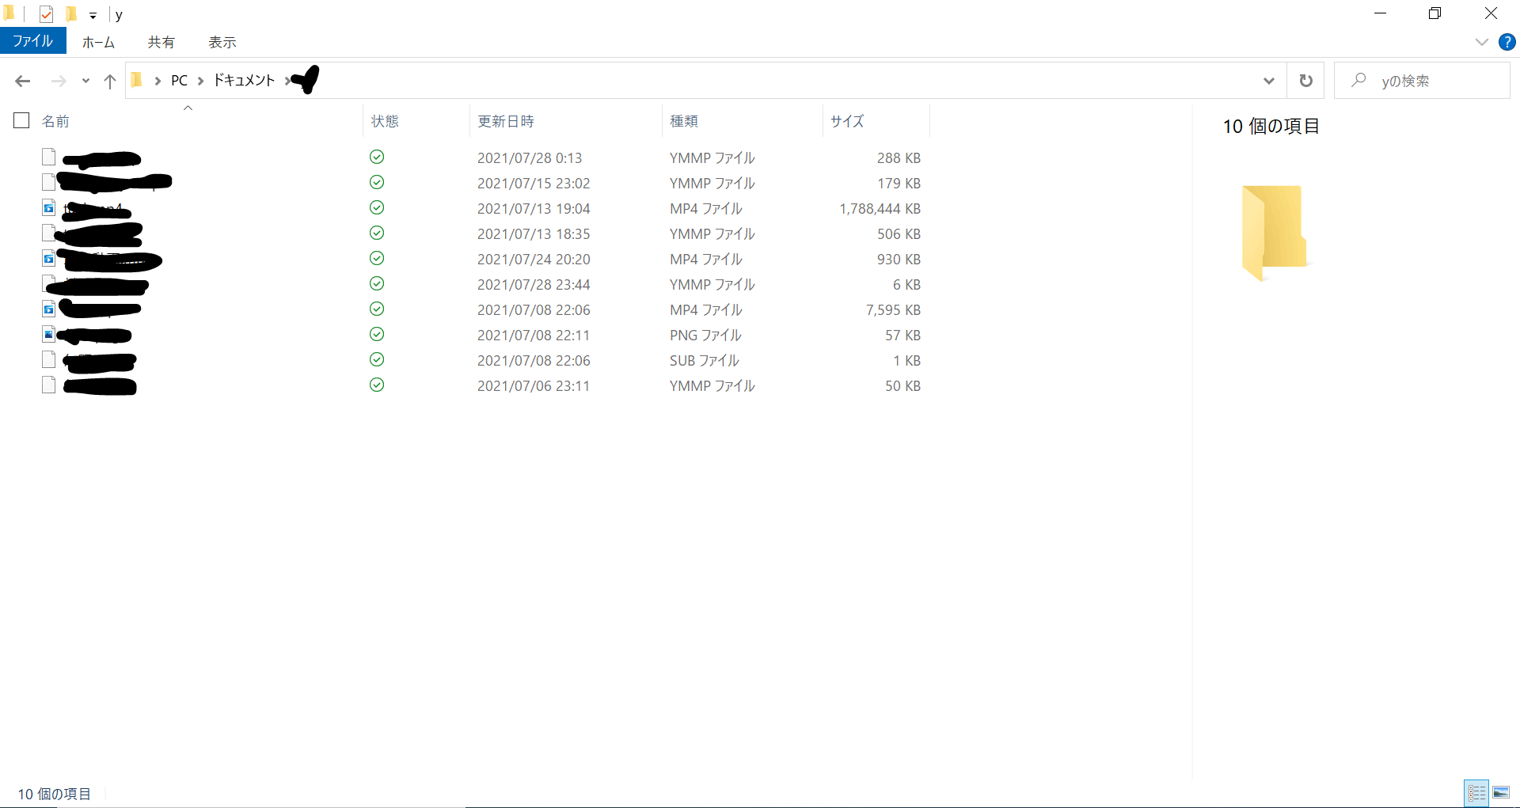Open recent locations dropdown arrow

tap(85, 81)
